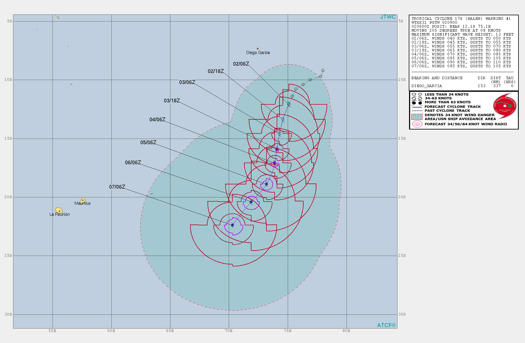Click the ATCF® label on the map
The height and width of the screenshot is (343, 525).
pyautogui.click(x=386, y=325)
